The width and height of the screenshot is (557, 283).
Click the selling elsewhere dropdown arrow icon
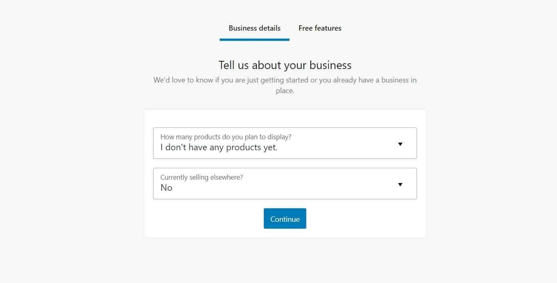pos(400,184)
